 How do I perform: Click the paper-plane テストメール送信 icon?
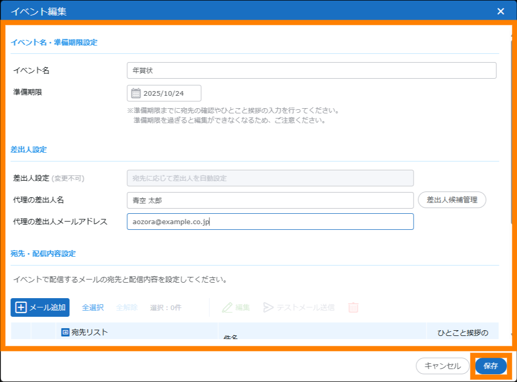pos(268,307)
